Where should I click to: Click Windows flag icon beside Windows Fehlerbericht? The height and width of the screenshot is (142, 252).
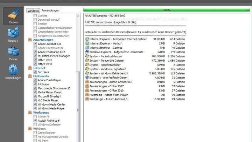pos(87,73)
